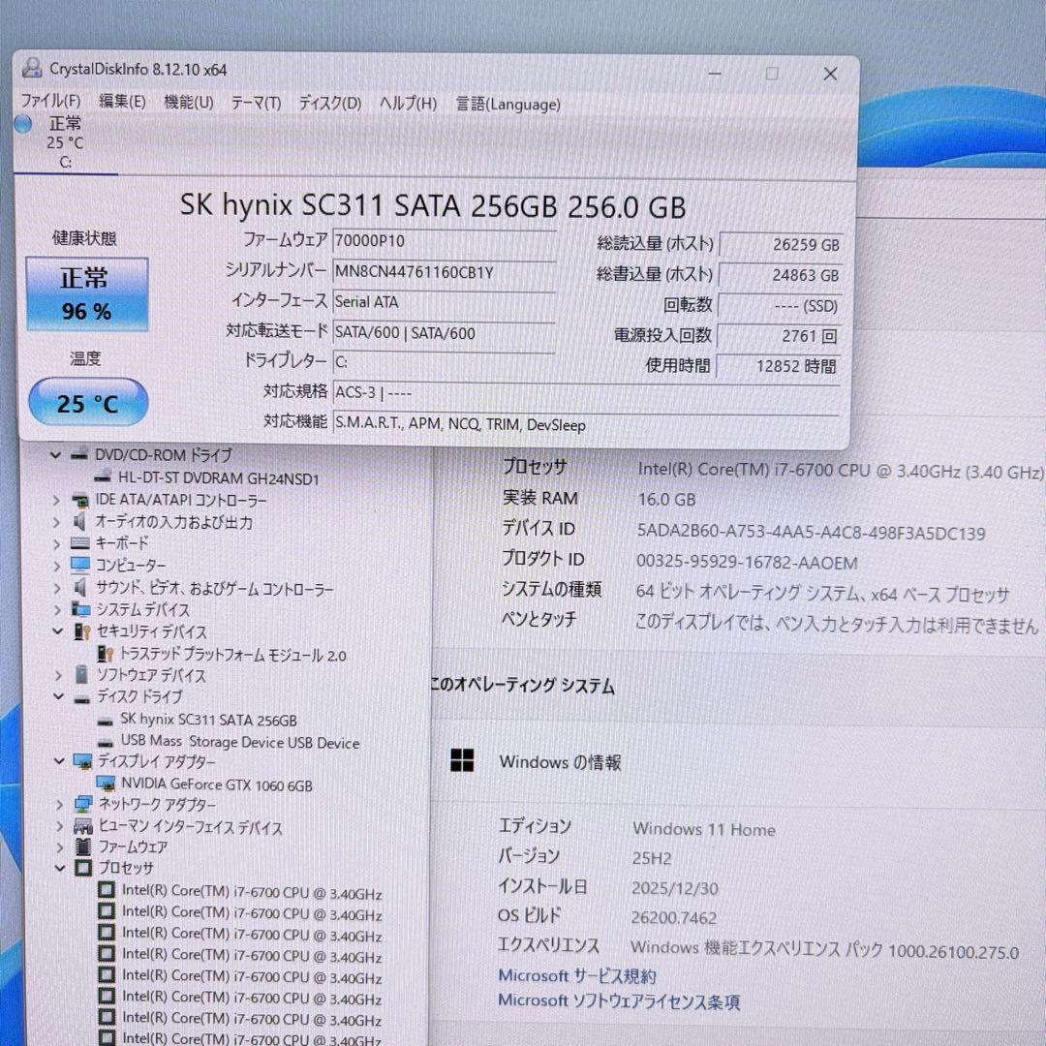Viewport: 1046px width, 1046px height.
Task: Click the power-on hours value 12852 時間
Action: (x=778, y=366)
